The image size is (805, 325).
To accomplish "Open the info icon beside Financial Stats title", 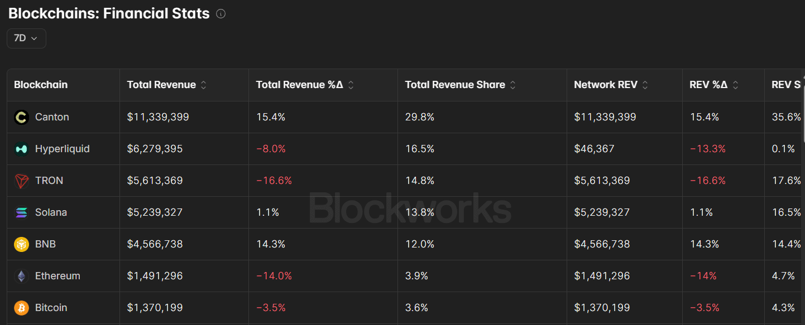I will pos(221,14).
